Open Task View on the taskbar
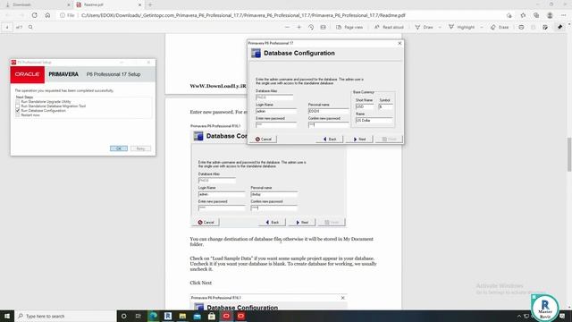 click(x=139, y=316)
